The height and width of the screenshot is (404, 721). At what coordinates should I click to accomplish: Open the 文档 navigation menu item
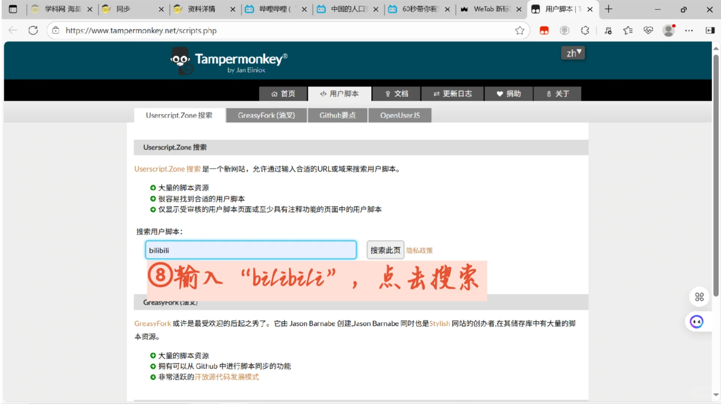coord(396,94)
